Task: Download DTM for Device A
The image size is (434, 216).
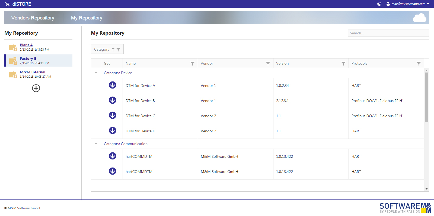Action: point(113,85)
